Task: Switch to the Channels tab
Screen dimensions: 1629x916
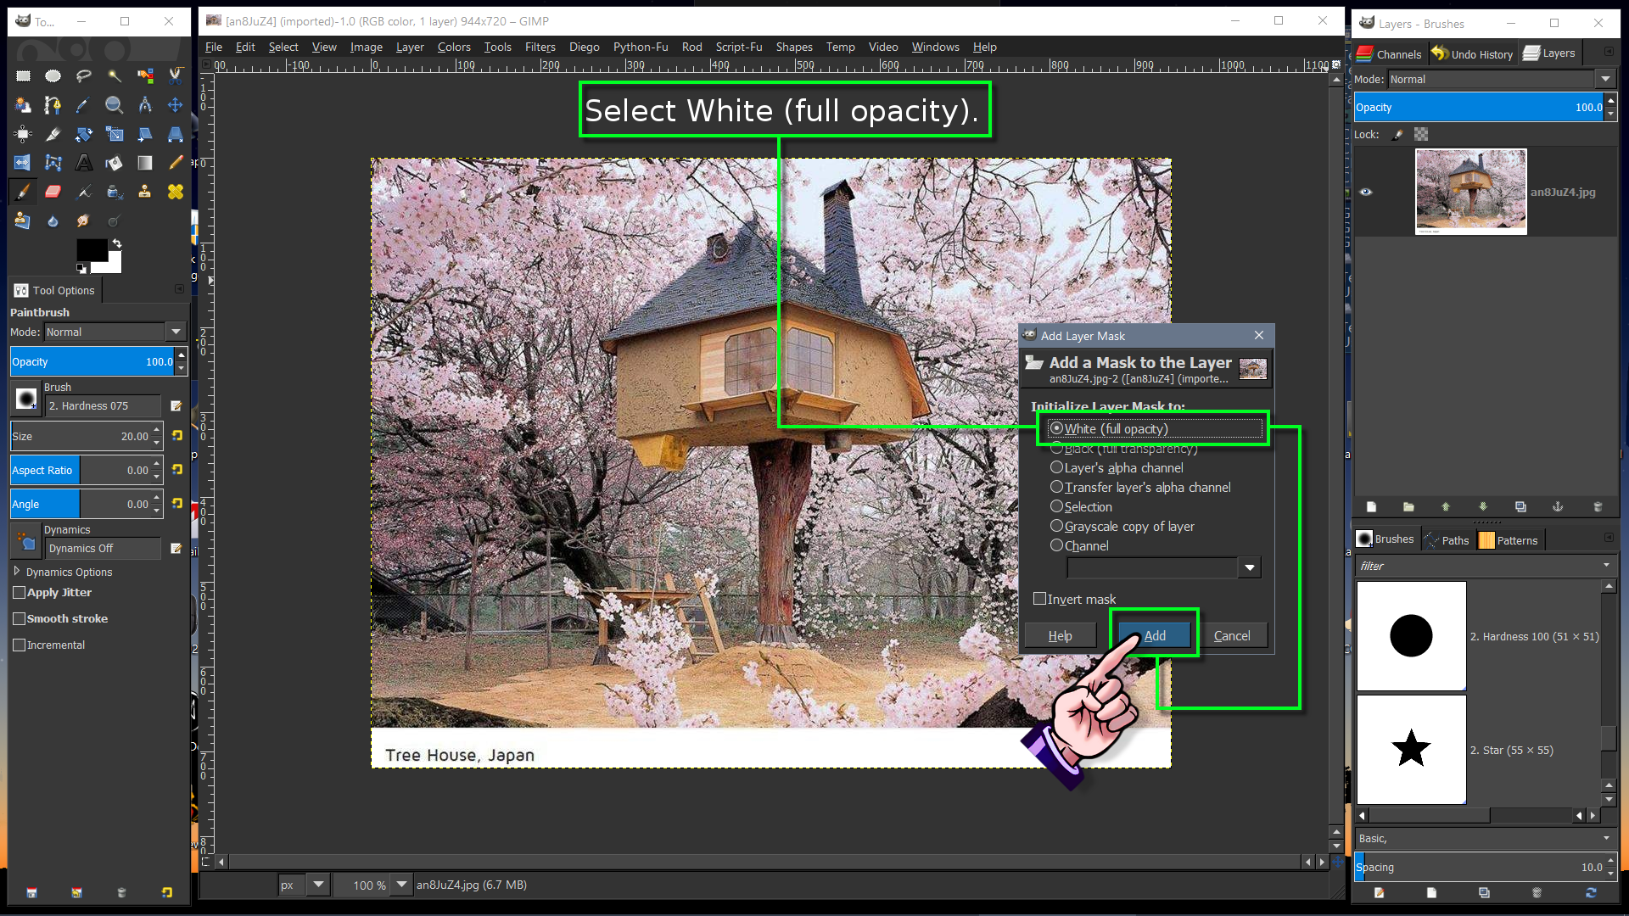Action: click(1389, 54)
